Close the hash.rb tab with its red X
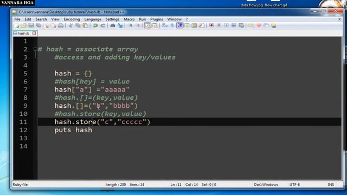 point(34,33)
